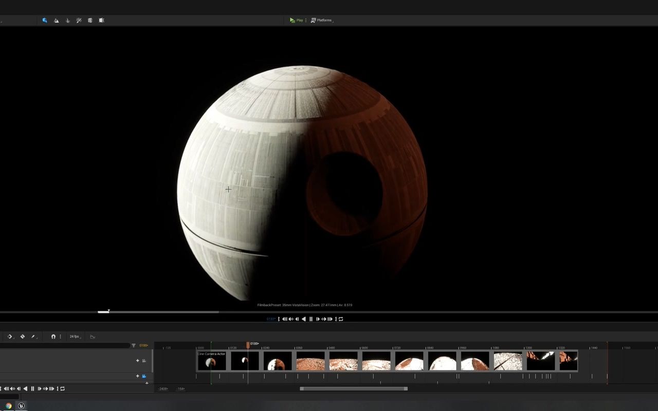The height and width of the screenshot is (411, 658).
Task: Step forward a frame in Sequencer bottom transport
Action: tap(40, 389)
